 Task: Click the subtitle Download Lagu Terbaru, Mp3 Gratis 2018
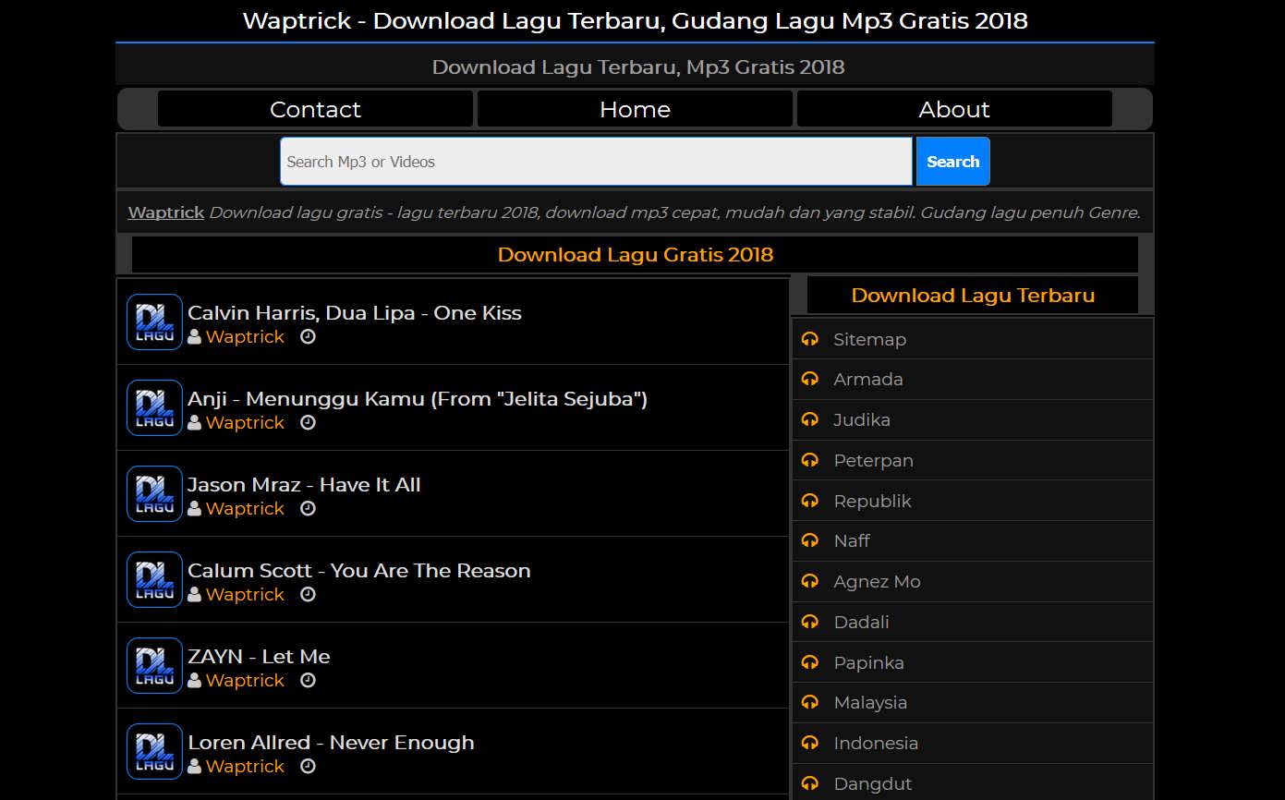coord(638,67)
